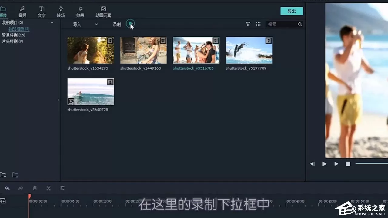This screenshot has width=388, height=218.
Task: Select Background Samples (背景样例) (15)
Action: (14, 35)
